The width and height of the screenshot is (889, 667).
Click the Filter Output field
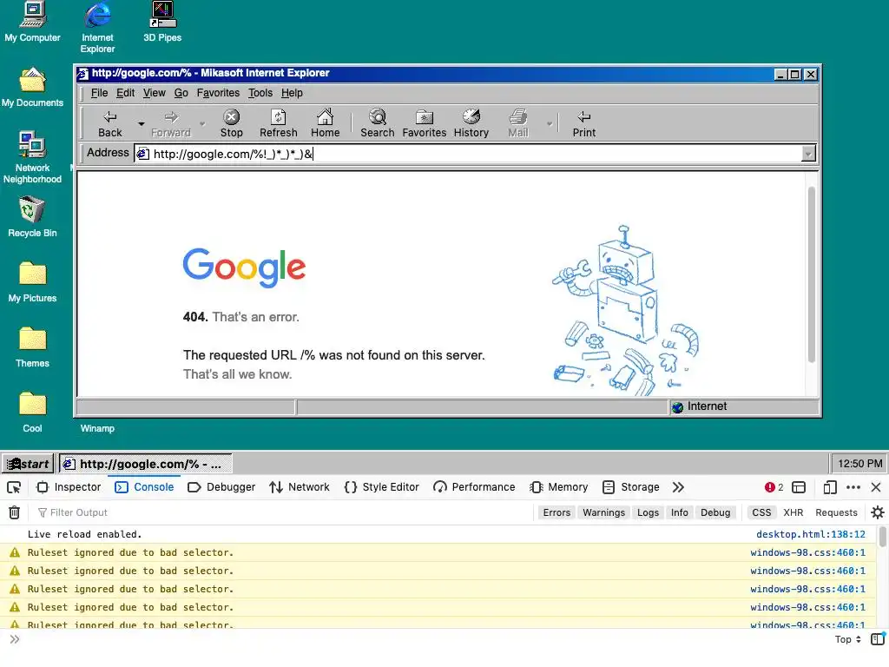coord(284,512)
